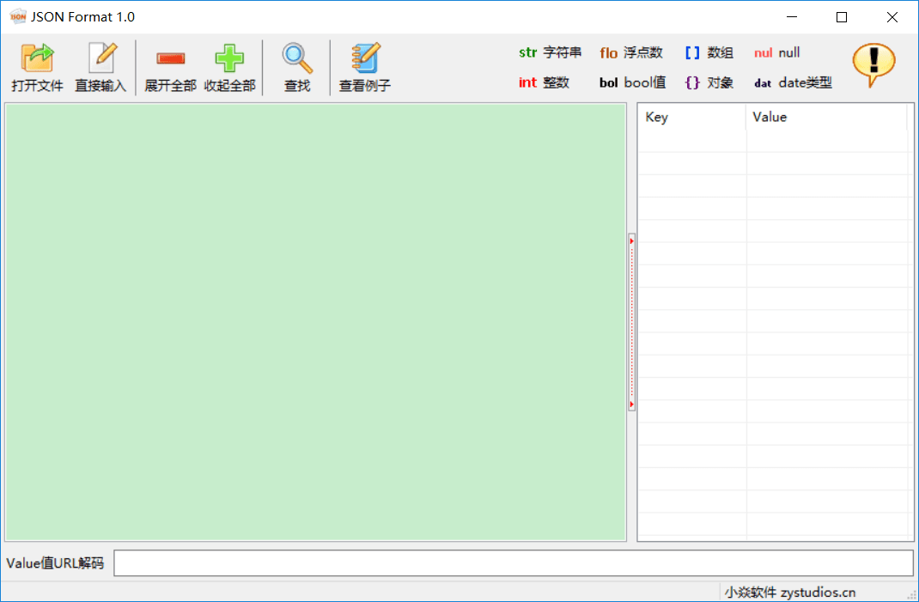View examples via the 查看例子 notebook icon
This screenshot has width=919, height=602.
(365, 67)
